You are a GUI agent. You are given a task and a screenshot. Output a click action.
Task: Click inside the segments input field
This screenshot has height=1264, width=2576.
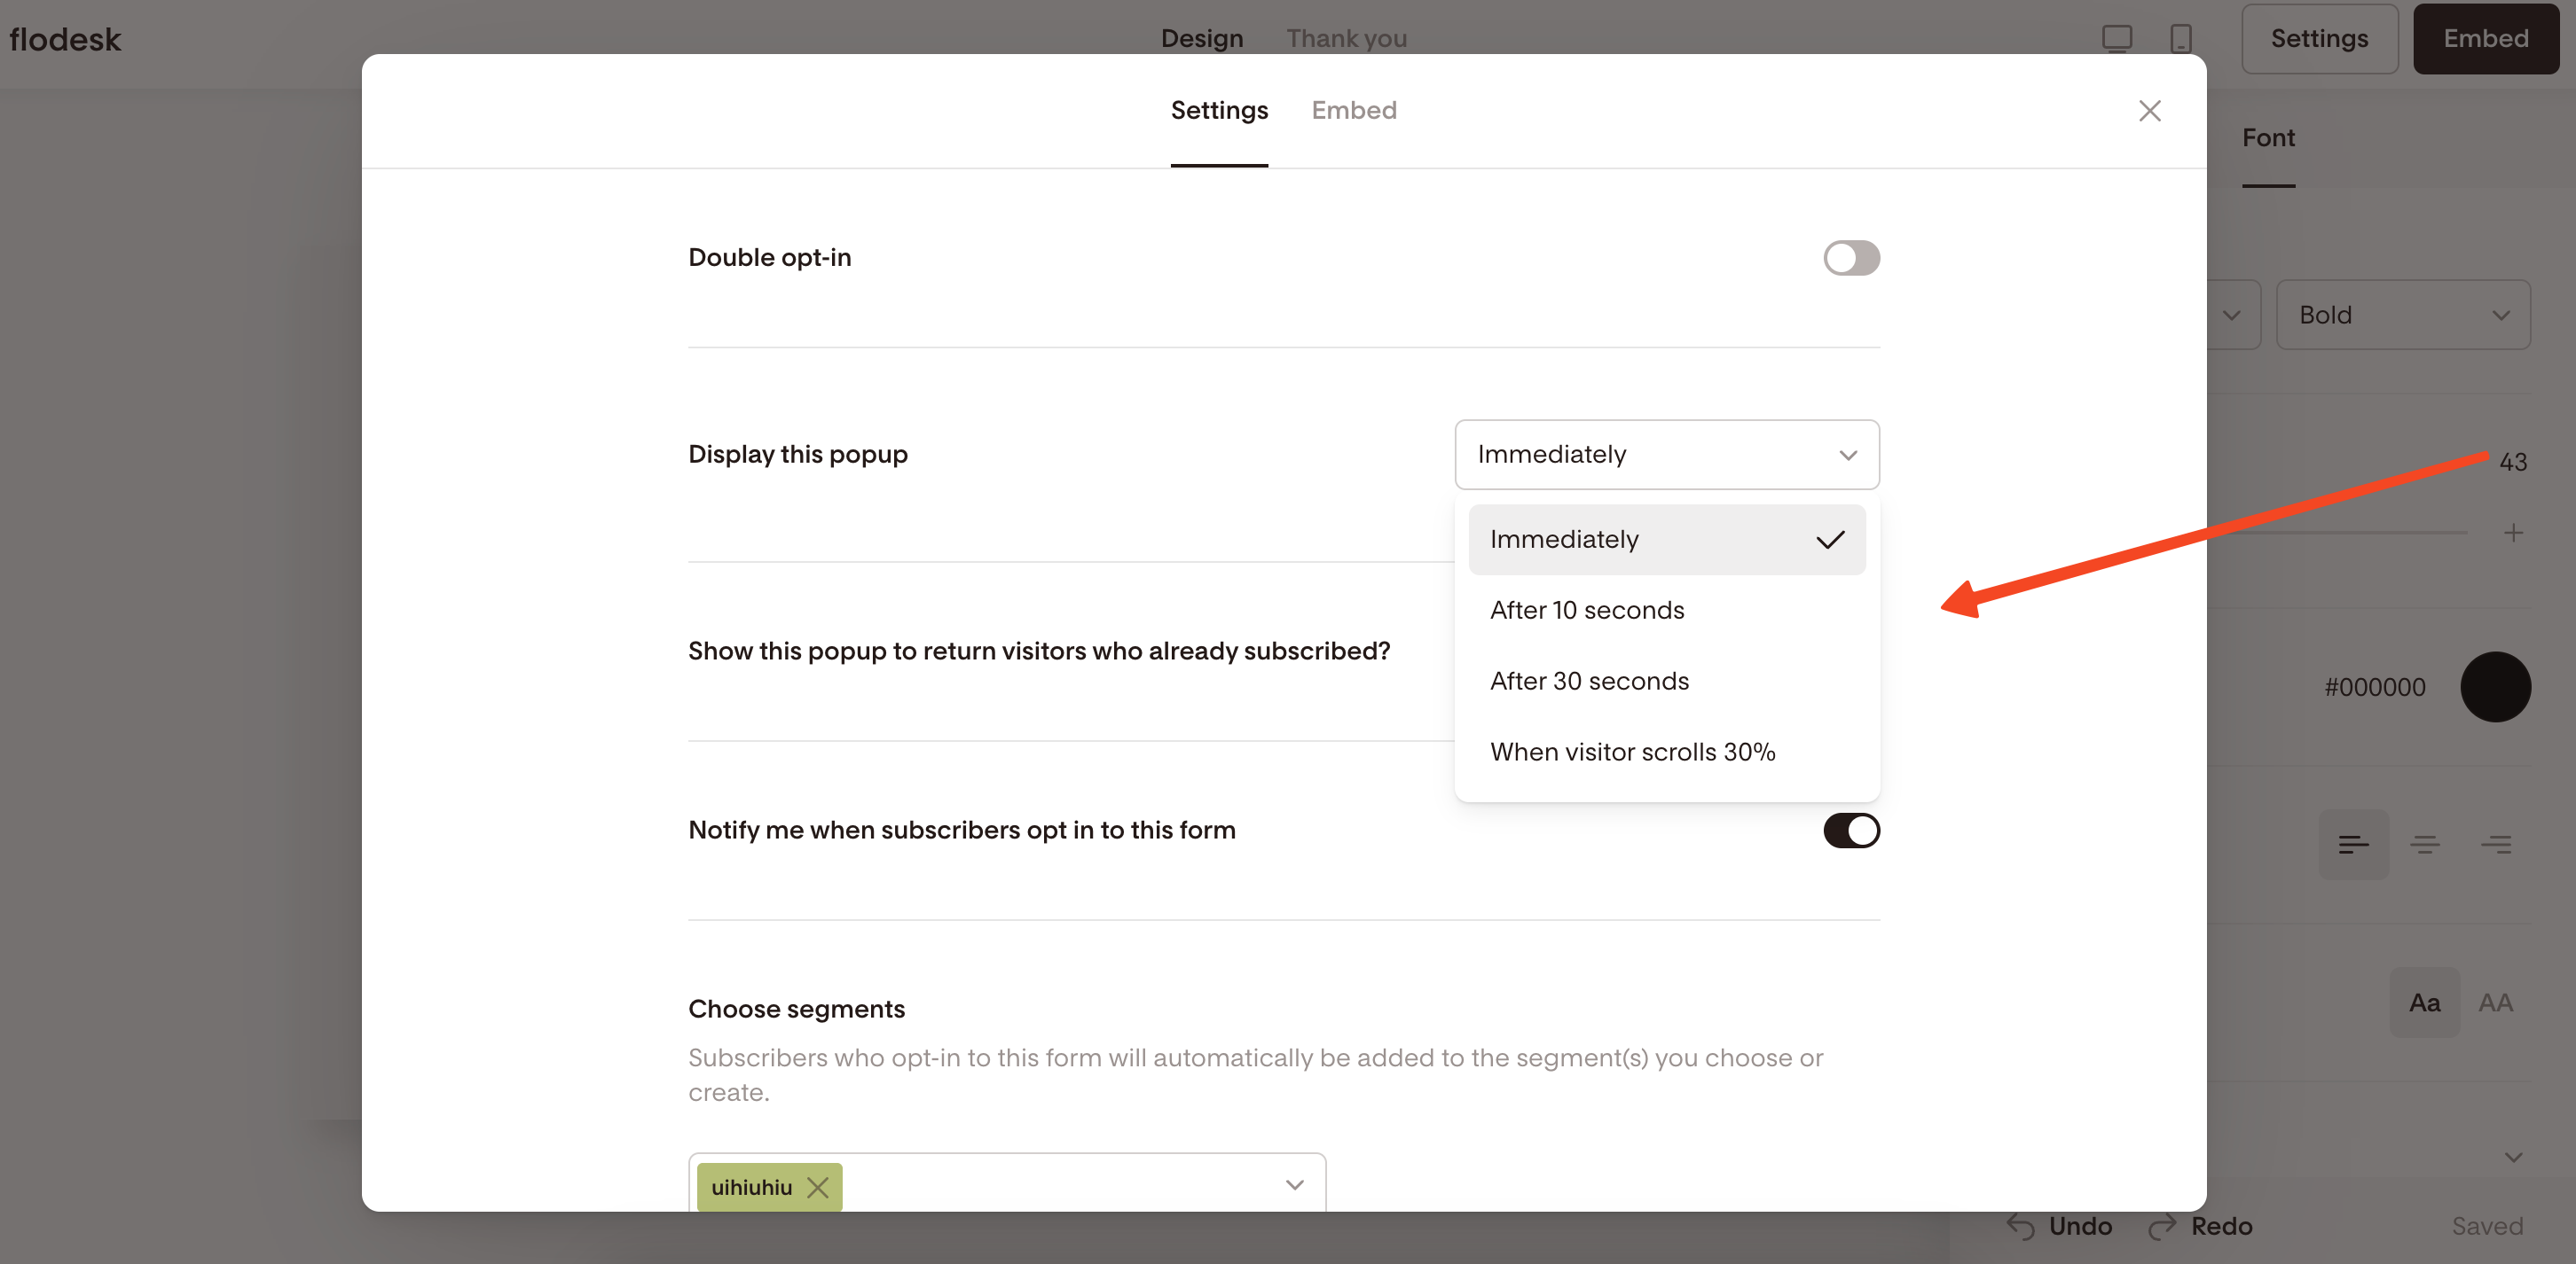pyautogui.click(x=1007, y=1185)
